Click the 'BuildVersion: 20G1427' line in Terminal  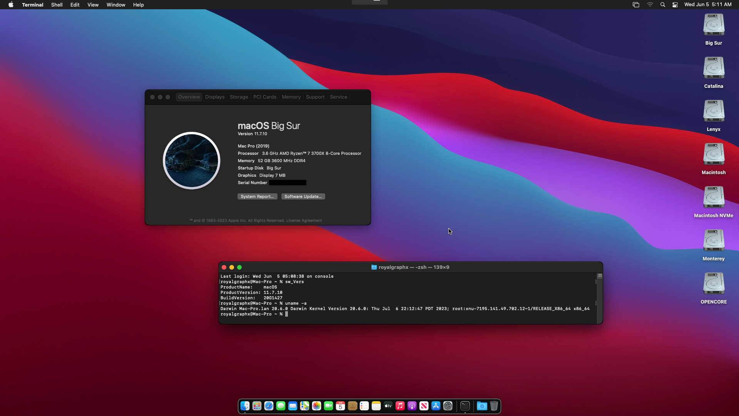[x=251, y=298]
